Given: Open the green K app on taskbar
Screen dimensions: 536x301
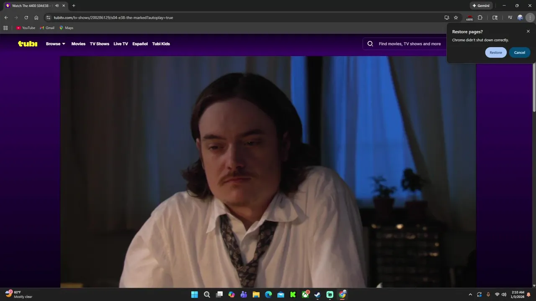Looking at the screenshot, I should [x=293, y=295].
